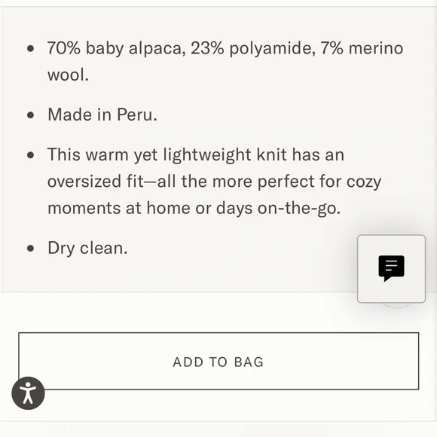Select the text 'Made in Peru.'
Screen dimensions: 437x437
coord(102,115)
